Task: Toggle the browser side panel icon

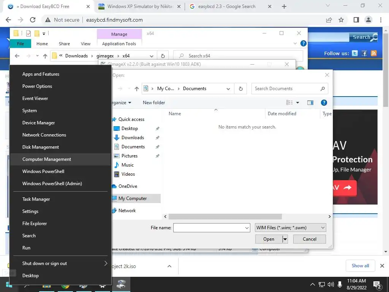Action: [x=356, y=20]
